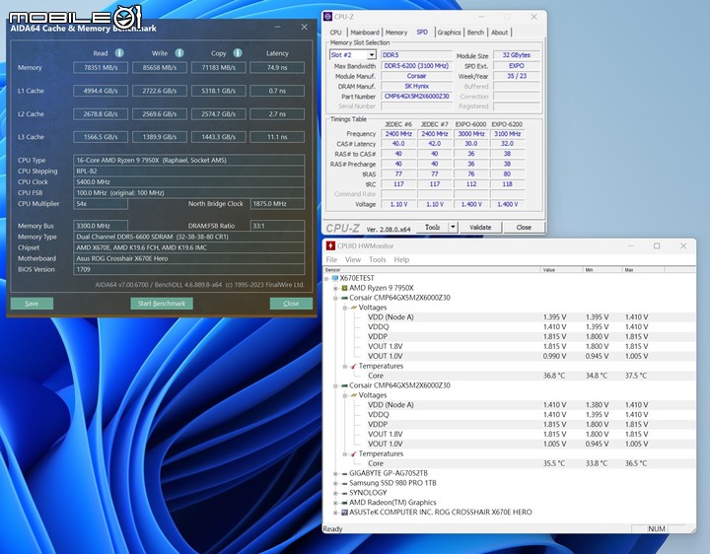Switch to the CPU tab in CPU-Z
The height and width of the screenshot is (554, 710).
(336, 33)
